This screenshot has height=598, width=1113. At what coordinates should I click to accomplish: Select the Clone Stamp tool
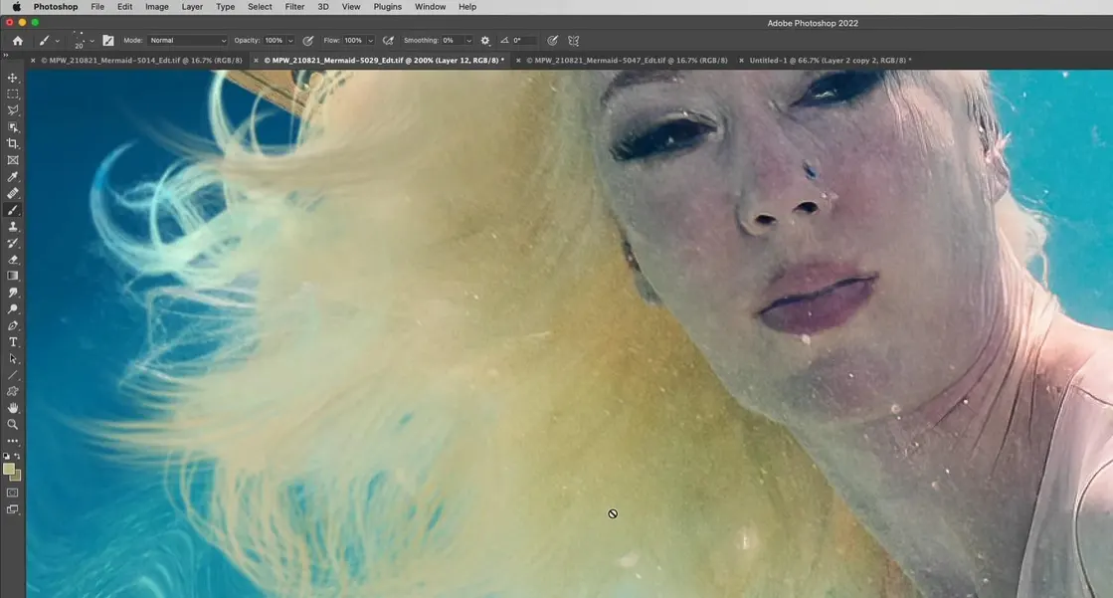pos(13,227)
